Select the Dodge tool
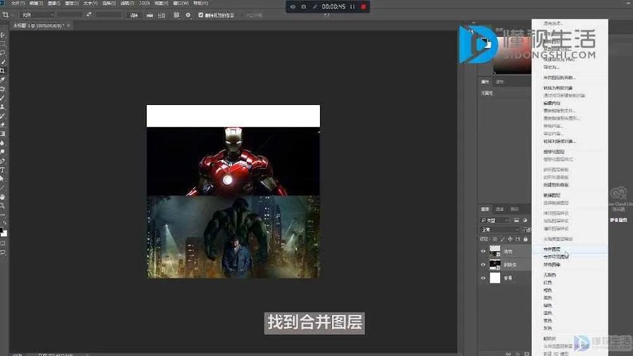Screen dimensions: 633x356 (3, 152)
